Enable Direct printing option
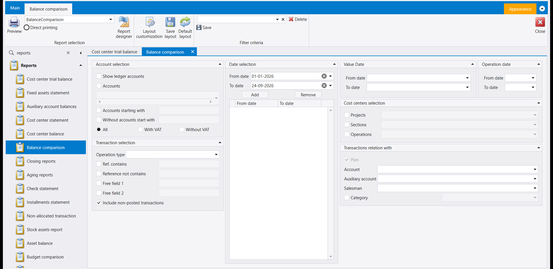This screenshot has height=269, width=553. 27,27
